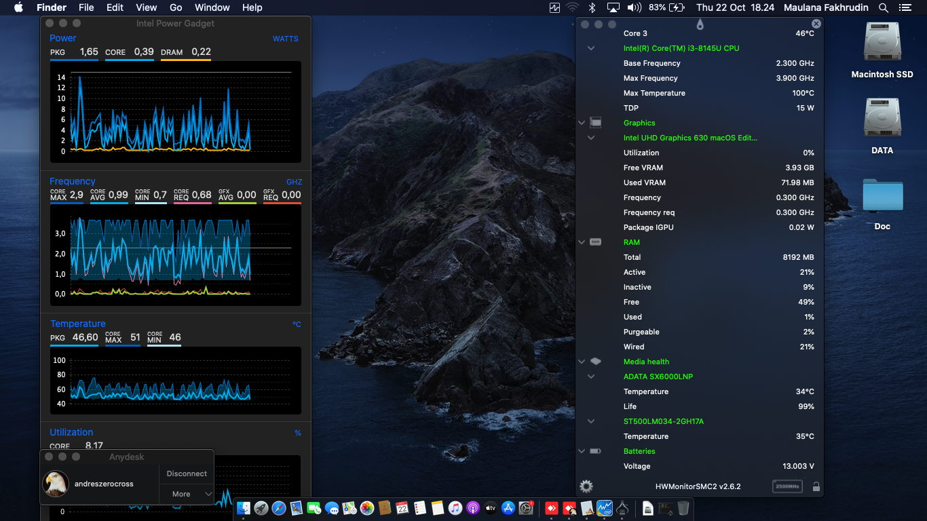The height and width of the screenshot is (521, 927).
Task: Open the App Store from the Dock
Action: tap(508, 508)
